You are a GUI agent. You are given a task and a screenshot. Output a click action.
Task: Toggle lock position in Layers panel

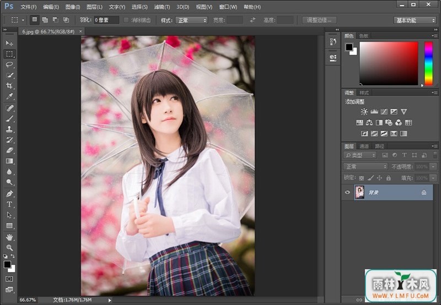pyautogui.click(x=379, y=178)
